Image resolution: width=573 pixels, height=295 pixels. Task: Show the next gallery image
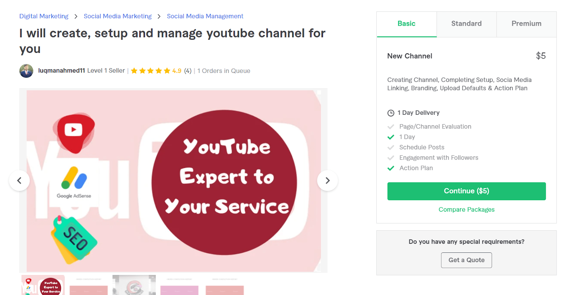point(327,181)
